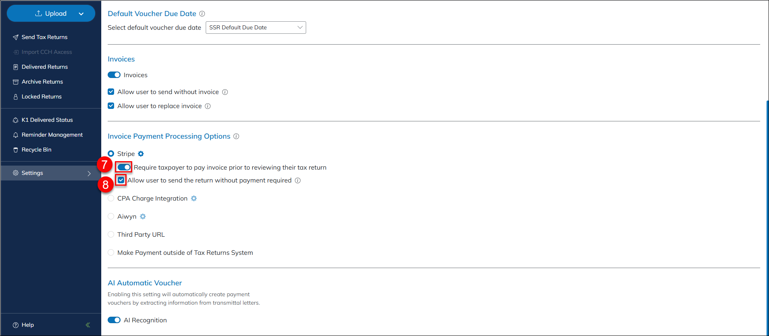The height and width of the screenshot is (336, 769).
Task: Select the Third Party URL radio option
Action: click(111, 235)
